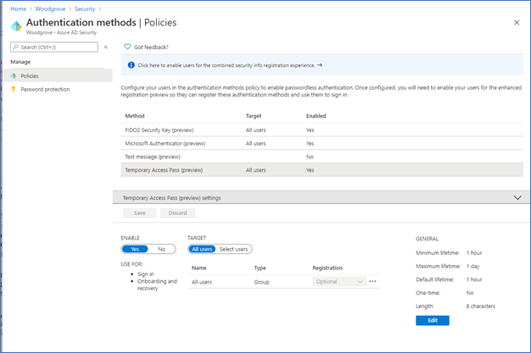The height and width of the screenshot is (353, 531).
Task: Click the Target column header
Action: [x=254, y=116]
